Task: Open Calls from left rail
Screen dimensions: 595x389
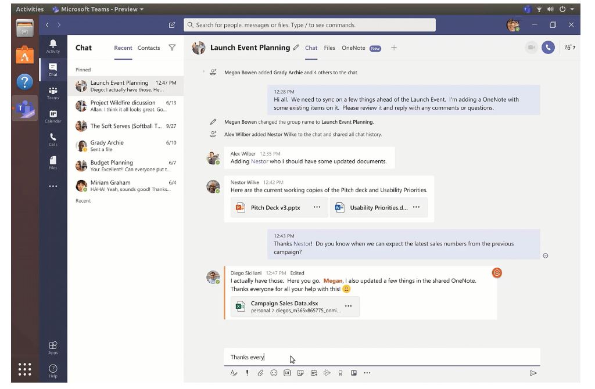Action: pos(53,139)
